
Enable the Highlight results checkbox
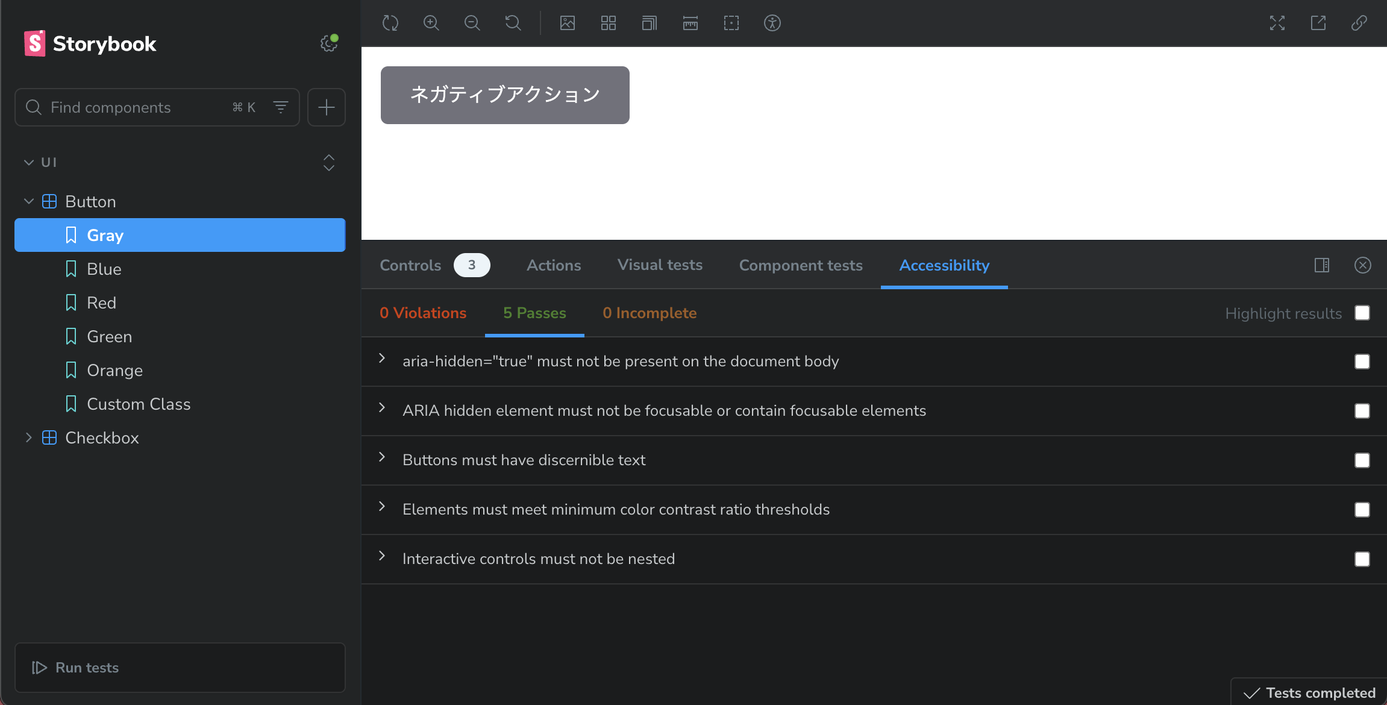coord(1362,313)
